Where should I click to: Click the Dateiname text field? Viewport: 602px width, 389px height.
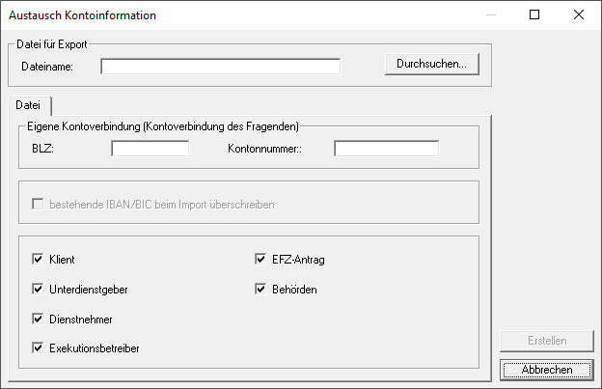click(220, 67)
